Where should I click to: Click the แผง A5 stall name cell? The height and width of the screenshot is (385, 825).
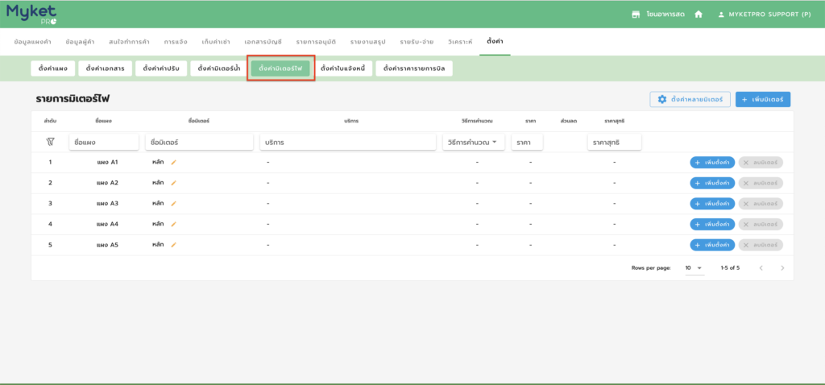click(108, 245)
